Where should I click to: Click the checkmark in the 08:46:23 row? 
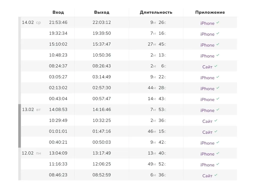click(x=216, y=175)
